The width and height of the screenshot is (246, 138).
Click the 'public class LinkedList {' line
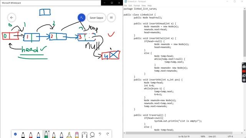140,15
